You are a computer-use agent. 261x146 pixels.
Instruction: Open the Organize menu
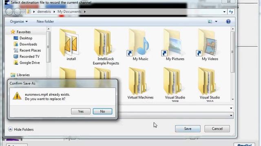[x=19, y=21]
